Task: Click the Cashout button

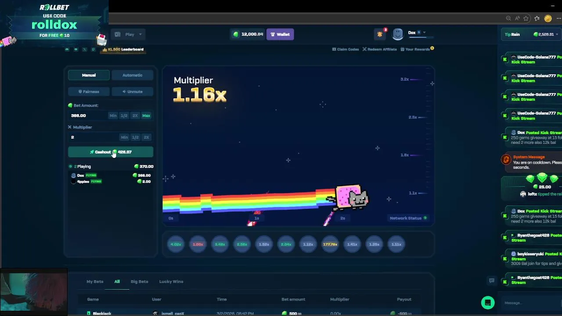Action: point(111,152)
